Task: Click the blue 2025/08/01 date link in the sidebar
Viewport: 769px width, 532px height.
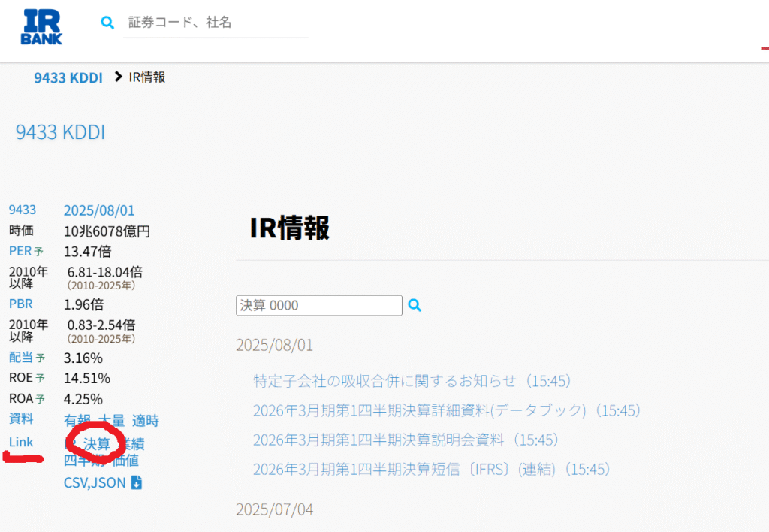Action: click(x=99, y=210)
